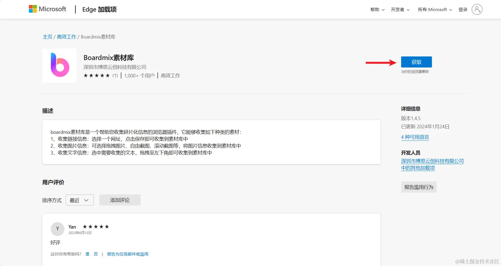Click the 添加评论 button
Image resolution: width=501 pixels, height=266 pixels.
point(120,200)
